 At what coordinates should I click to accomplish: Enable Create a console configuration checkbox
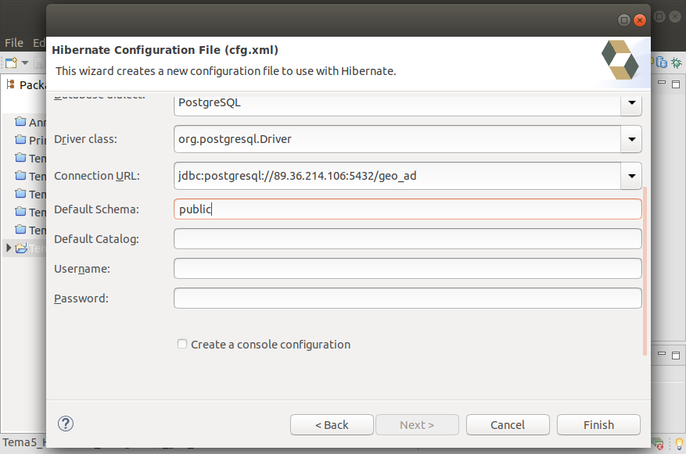[182, 345]
